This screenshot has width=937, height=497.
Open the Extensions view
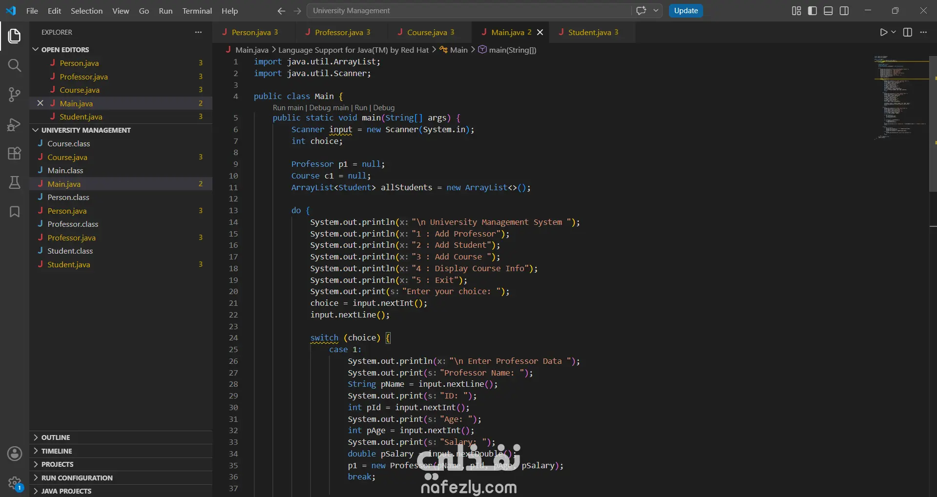(15, 154)
